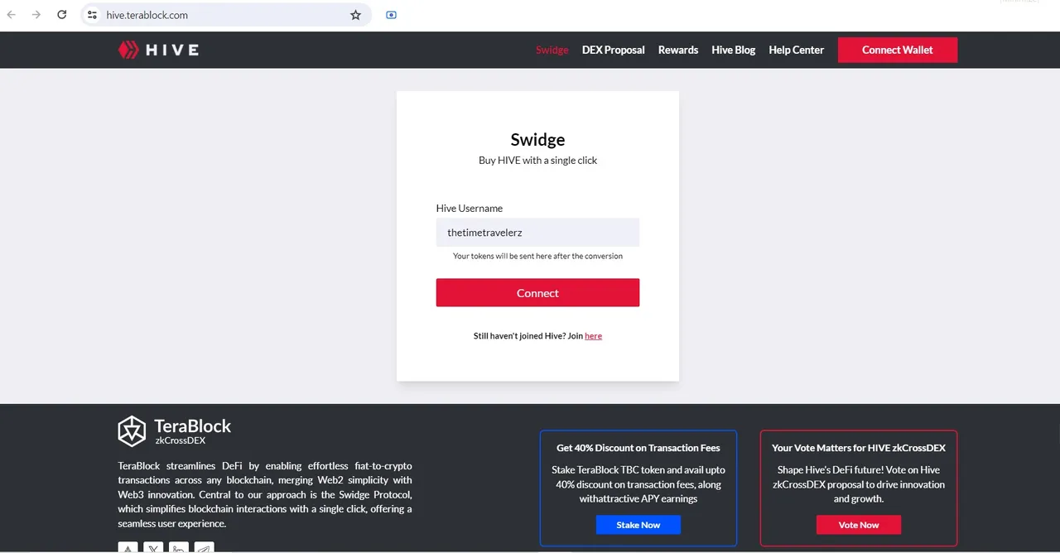Viewport: 1060px width, 553px height.
Task: Open the Telegram paper-plane icon in the footer
Action: tap(204, 548)
